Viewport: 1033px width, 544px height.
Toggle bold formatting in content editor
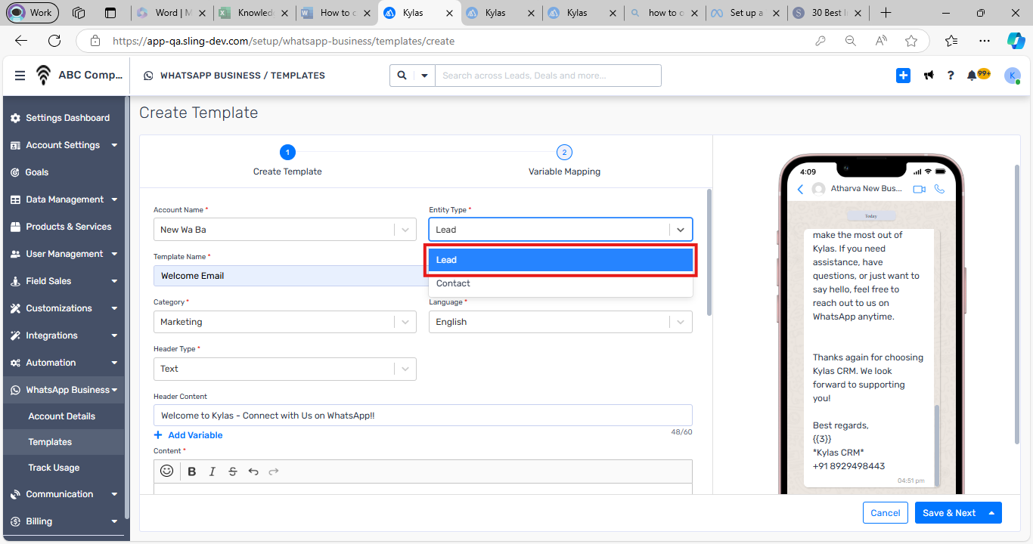(192, 471)
